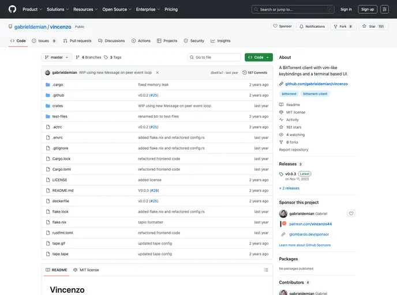This screenshot has width=397, height=295.
Task: Fork the repository
Action: click(343, 27)
